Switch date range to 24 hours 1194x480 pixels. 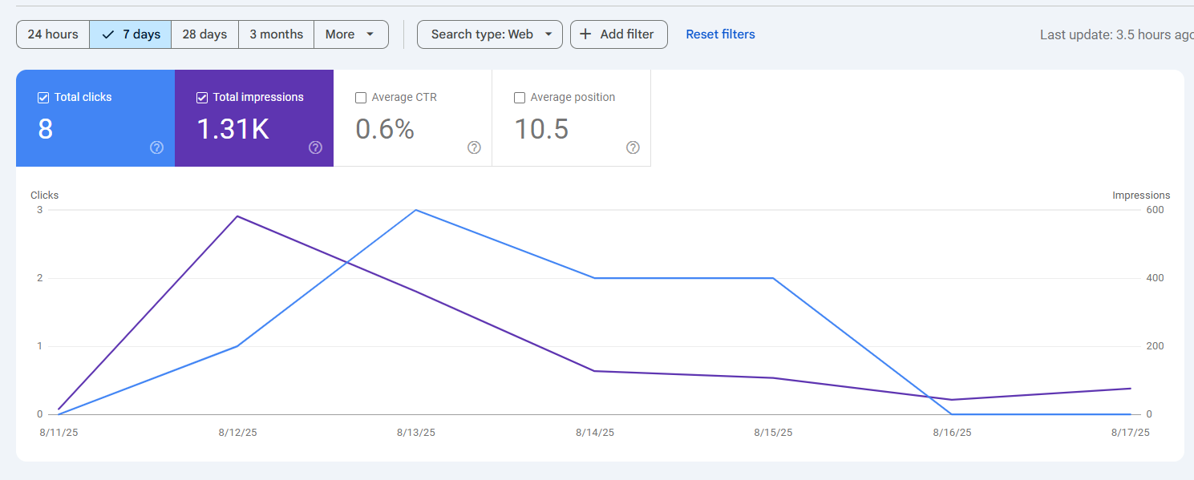53,34
